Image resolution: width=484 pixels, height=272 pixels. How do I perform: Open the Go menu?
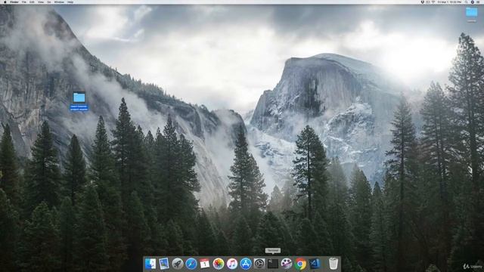pyautogui.click(x=49, y=2)
